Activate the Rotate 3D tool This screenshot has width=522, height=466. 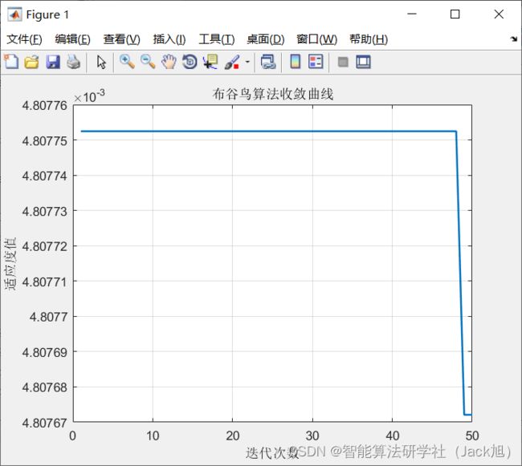pos(190,62)
